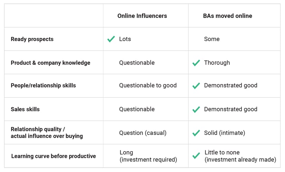Click the Some cell under BAs moved online
Viewport: 285px width, 172px height.
(212, 39)
